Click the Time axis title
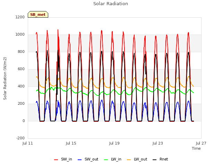222x166 pixels. point(196,148)
